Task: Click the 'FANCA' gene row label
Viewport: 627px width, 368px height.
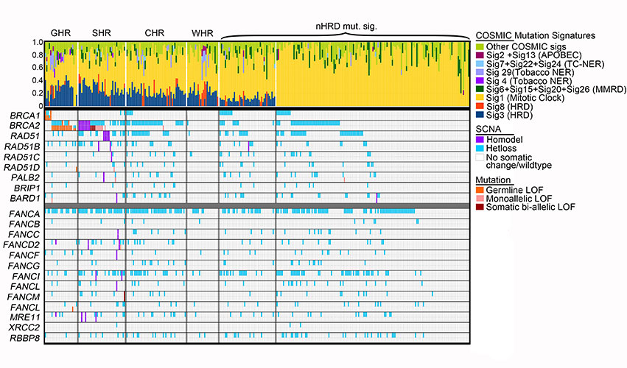Action: (25, 214)
